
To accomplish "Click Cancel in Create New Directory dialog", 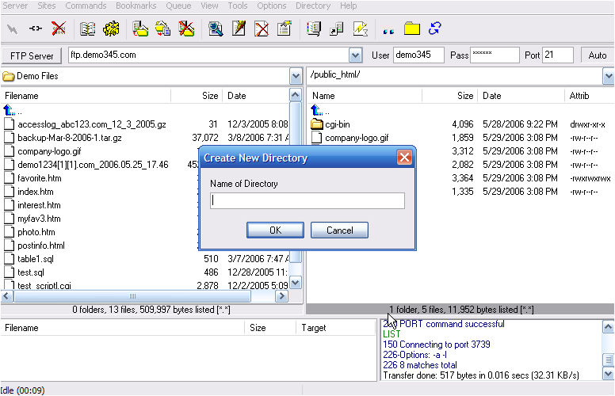I will click(340, 230).
